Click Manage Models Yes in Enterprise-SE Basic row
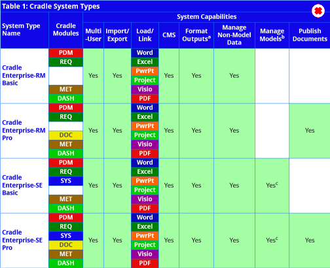 pyautogui.click(x=272, y=185)
